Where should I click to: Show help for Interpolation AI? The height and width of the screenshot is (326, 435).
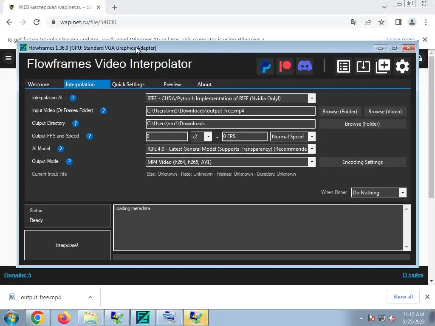[x=73, y=98]
